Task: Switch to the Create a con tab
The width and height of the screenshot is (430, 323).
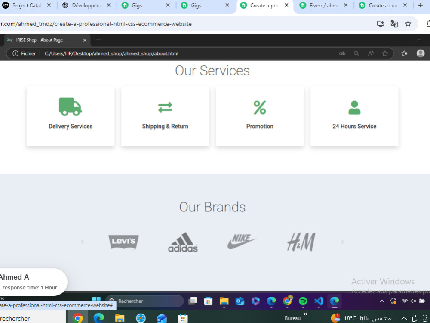Action: click(x=383, y=6)
